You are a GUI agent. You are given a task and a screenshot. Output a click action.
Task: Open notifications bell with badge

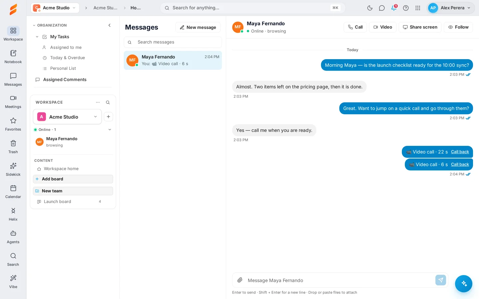click(394, 8)
